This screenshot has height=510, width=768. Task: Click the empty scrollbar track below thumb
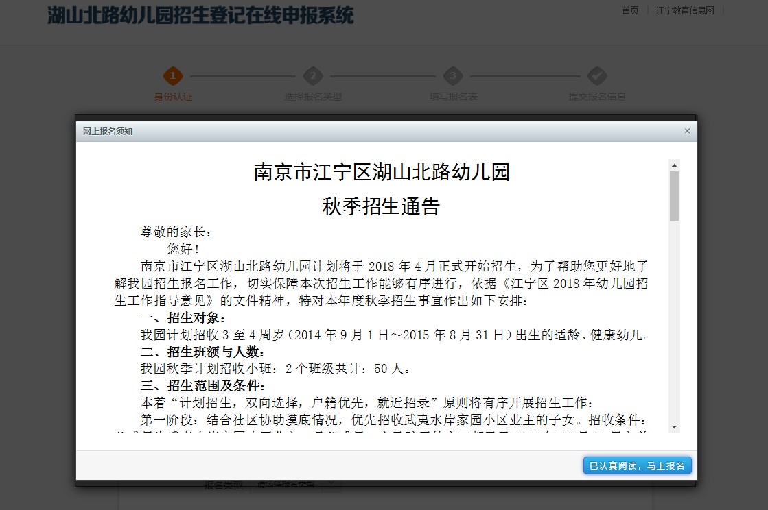675,322
